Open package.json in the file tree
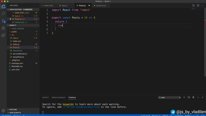 point(23,63)
